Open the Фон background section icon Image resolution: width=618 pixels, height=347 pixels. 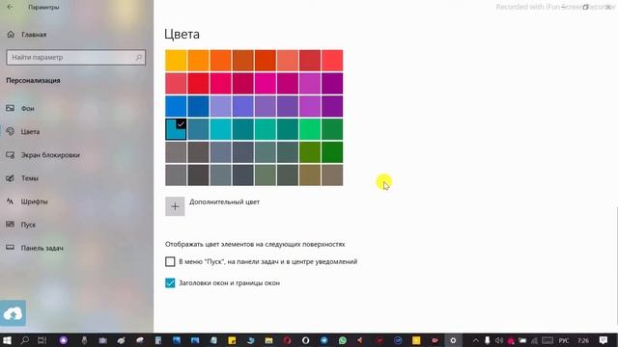pyautogui.click(x=11, y=108)
